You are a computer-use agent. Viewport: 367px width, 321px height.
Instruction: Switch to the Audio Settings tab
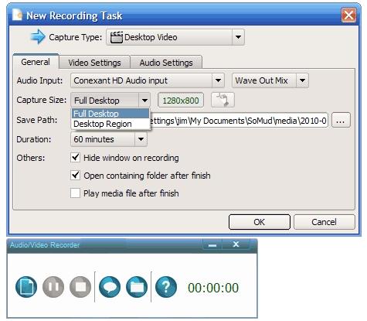pos(166,63)
